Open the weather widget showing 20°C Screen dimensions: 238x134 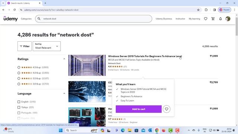[9, 130]
